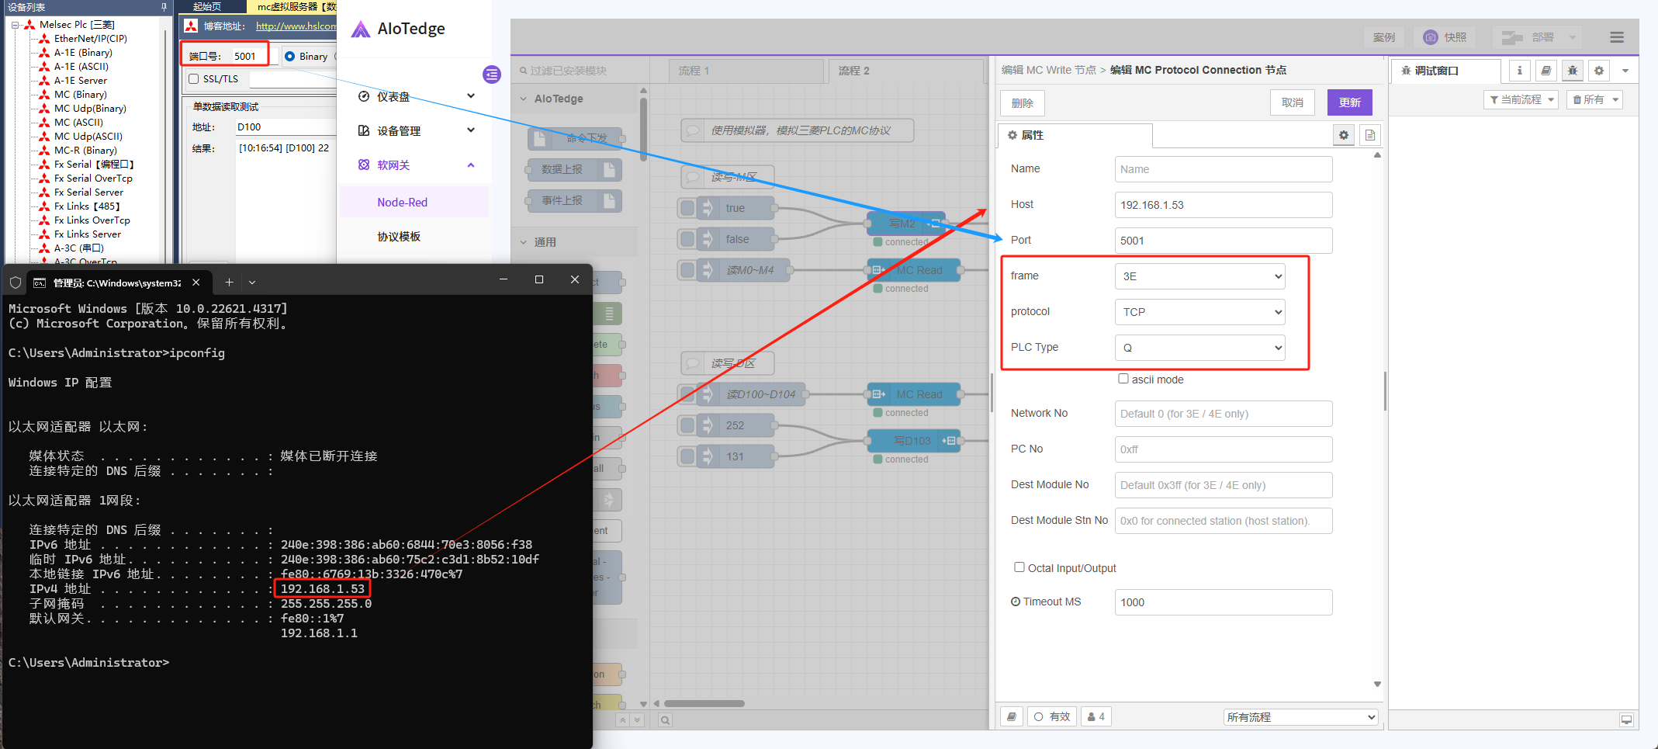Click the debug bug icon in sidebar
Image resolution: width=1658 pixels, height=749 pixels.
[1572, 71]
